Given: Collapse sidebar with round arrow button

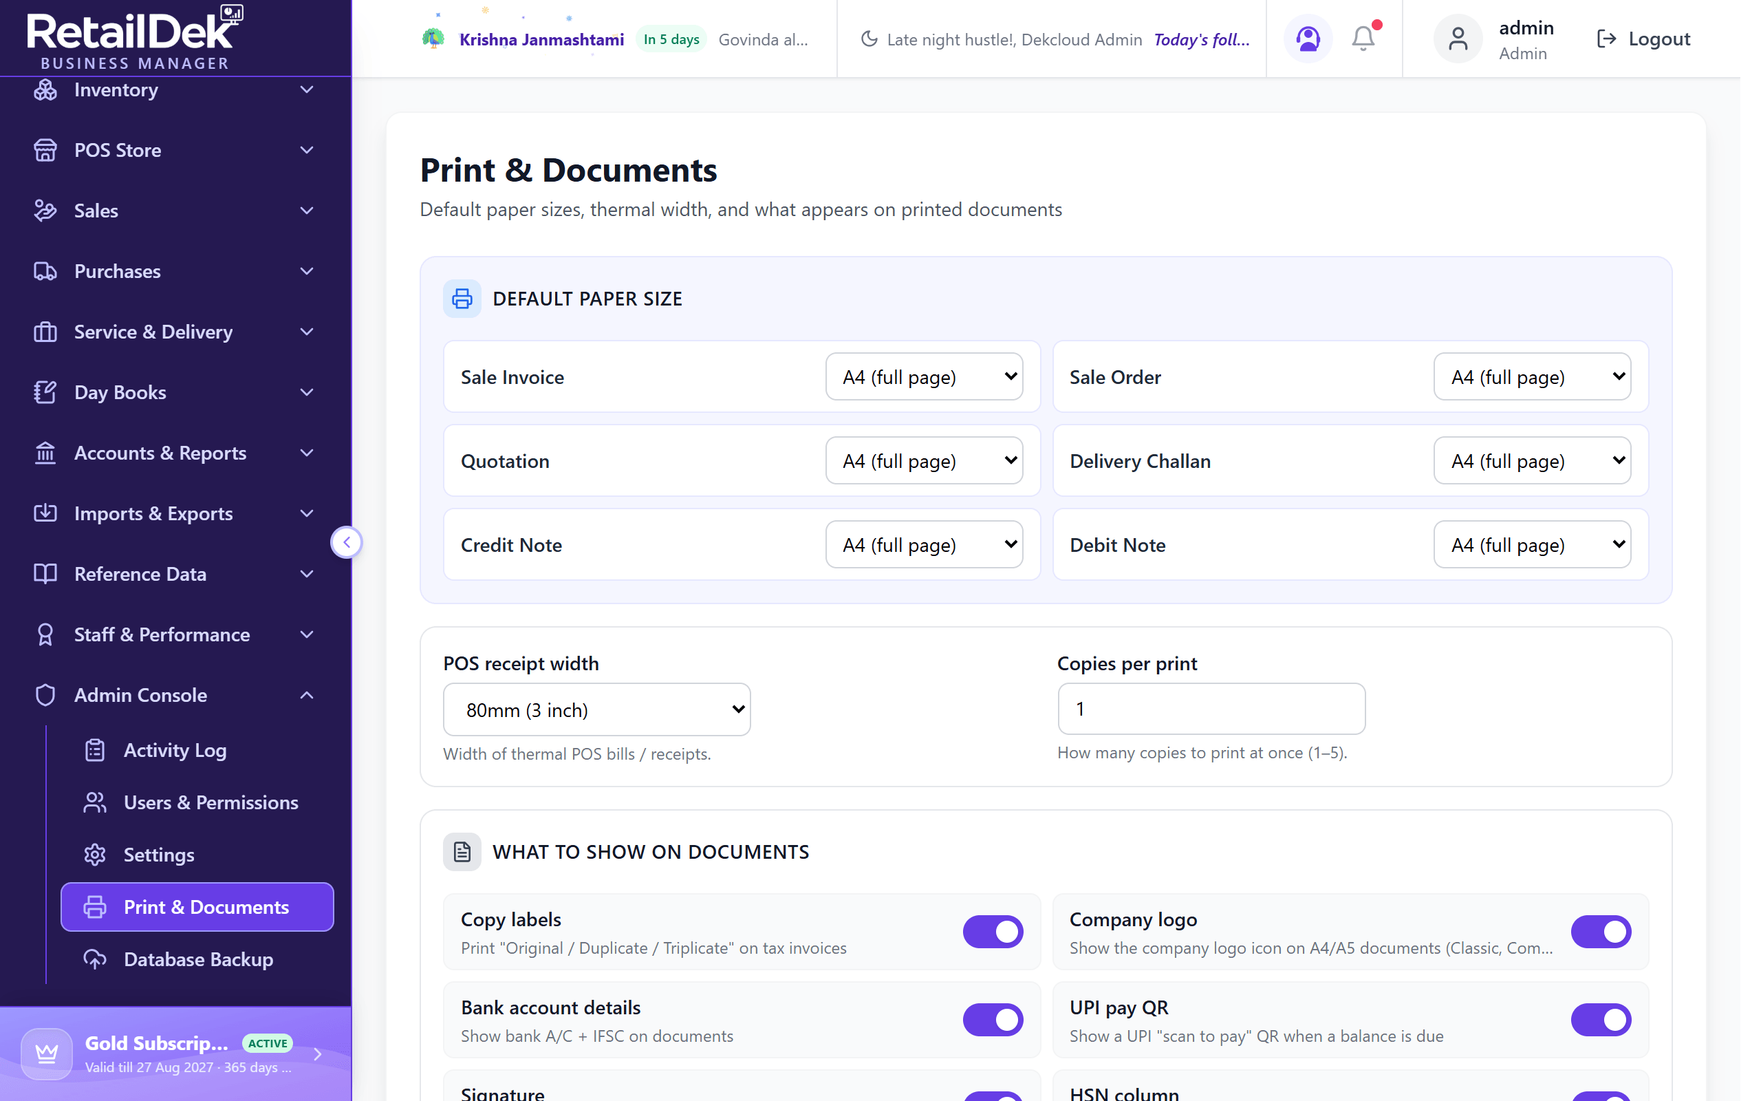Looking at the screenshot, I should 347,542.
